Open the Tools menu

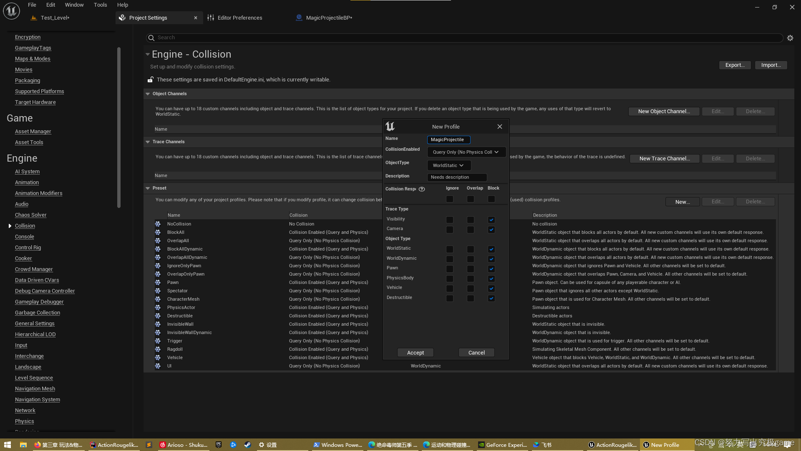coord(100,5)
